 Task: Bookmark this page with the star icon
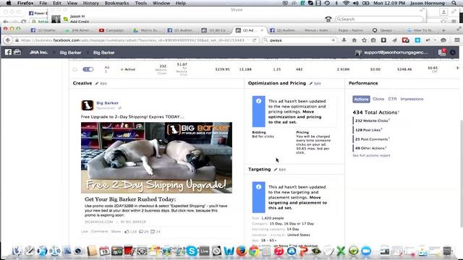point(365,40)
